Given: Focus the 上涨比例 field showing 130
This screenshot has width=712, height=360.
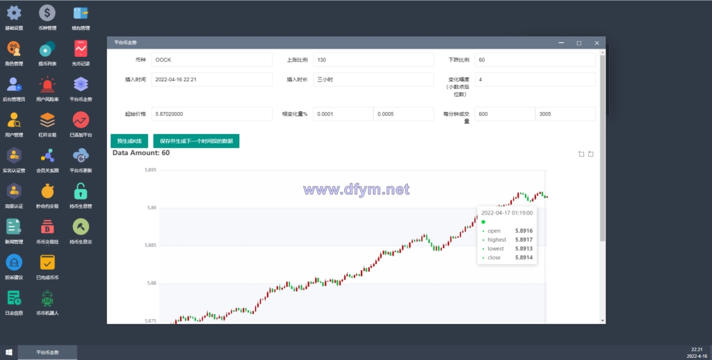Looking at the screenshot, I should click(x=373, y=60).
